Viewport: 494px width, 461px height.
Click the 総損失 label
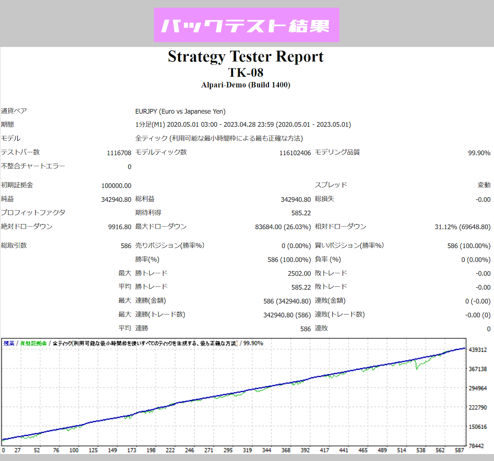324,199
